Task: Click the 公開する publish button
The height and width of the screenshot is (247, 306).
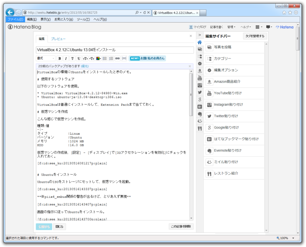Action: click(x=44, y=227)
